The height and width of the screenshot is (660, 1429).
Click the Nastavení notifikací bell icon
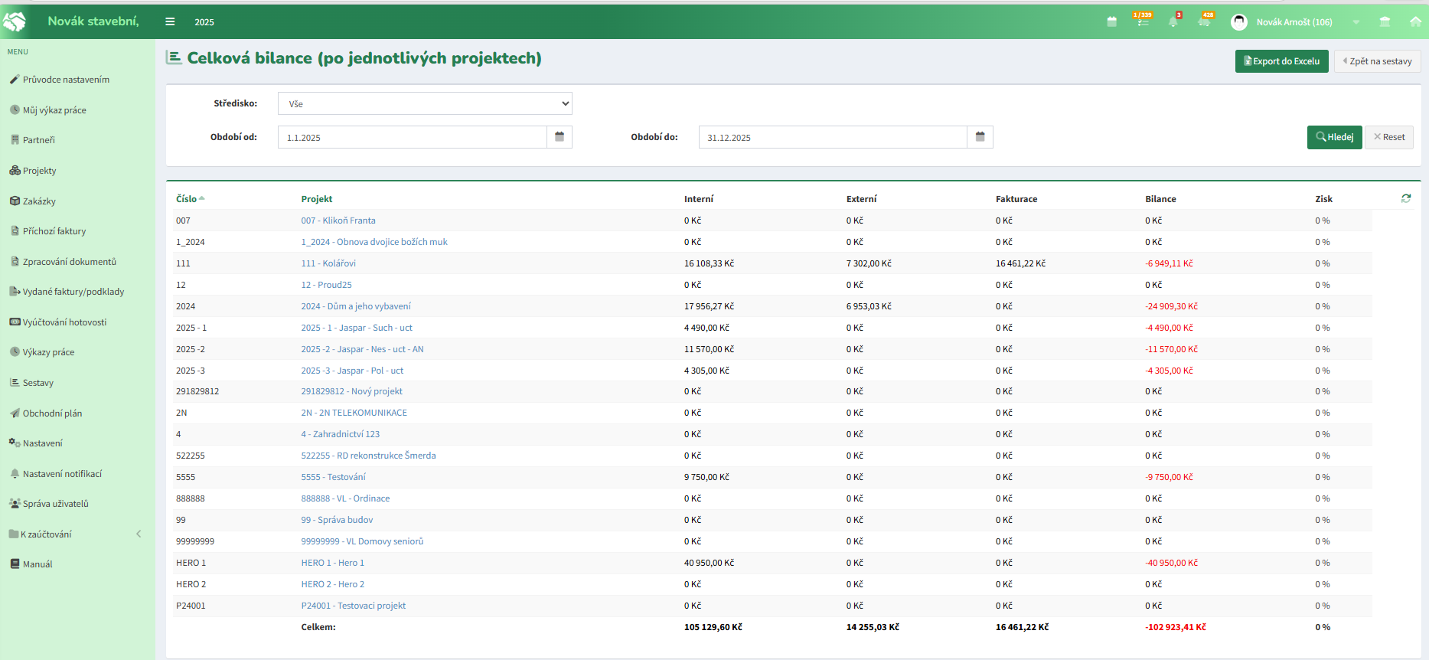coord(15,473)
